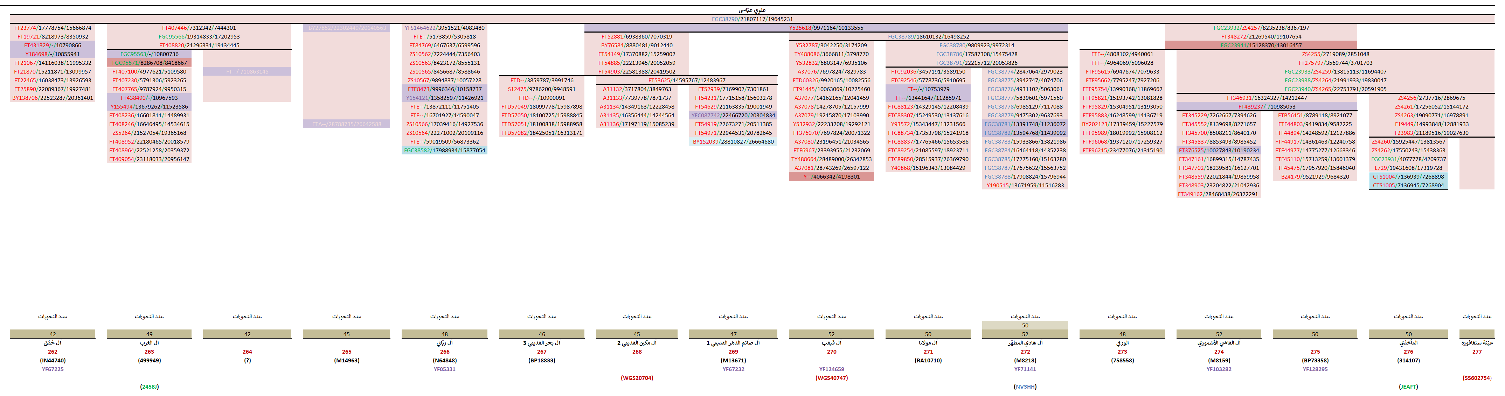Select column number 270
The height and width of the screenshot is (396, 1505).
point(831,352)
